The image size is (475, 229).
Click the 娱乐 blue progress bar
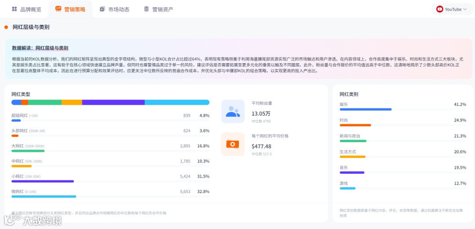pos(365,109)
